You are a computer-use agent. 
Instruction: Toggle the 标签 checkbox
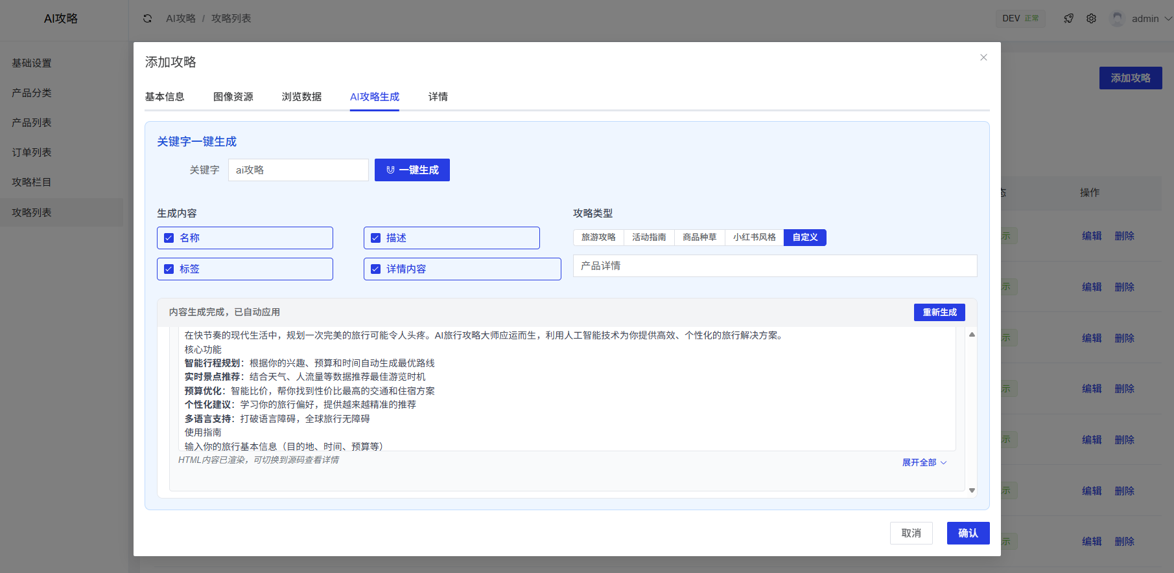point(169,269)
